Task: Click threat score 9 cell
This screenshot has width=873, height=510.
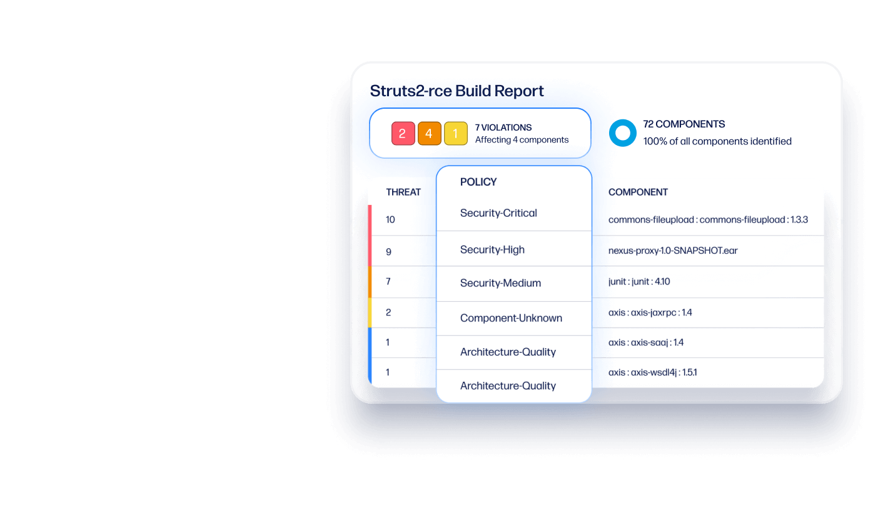Action: coord(388,251)
